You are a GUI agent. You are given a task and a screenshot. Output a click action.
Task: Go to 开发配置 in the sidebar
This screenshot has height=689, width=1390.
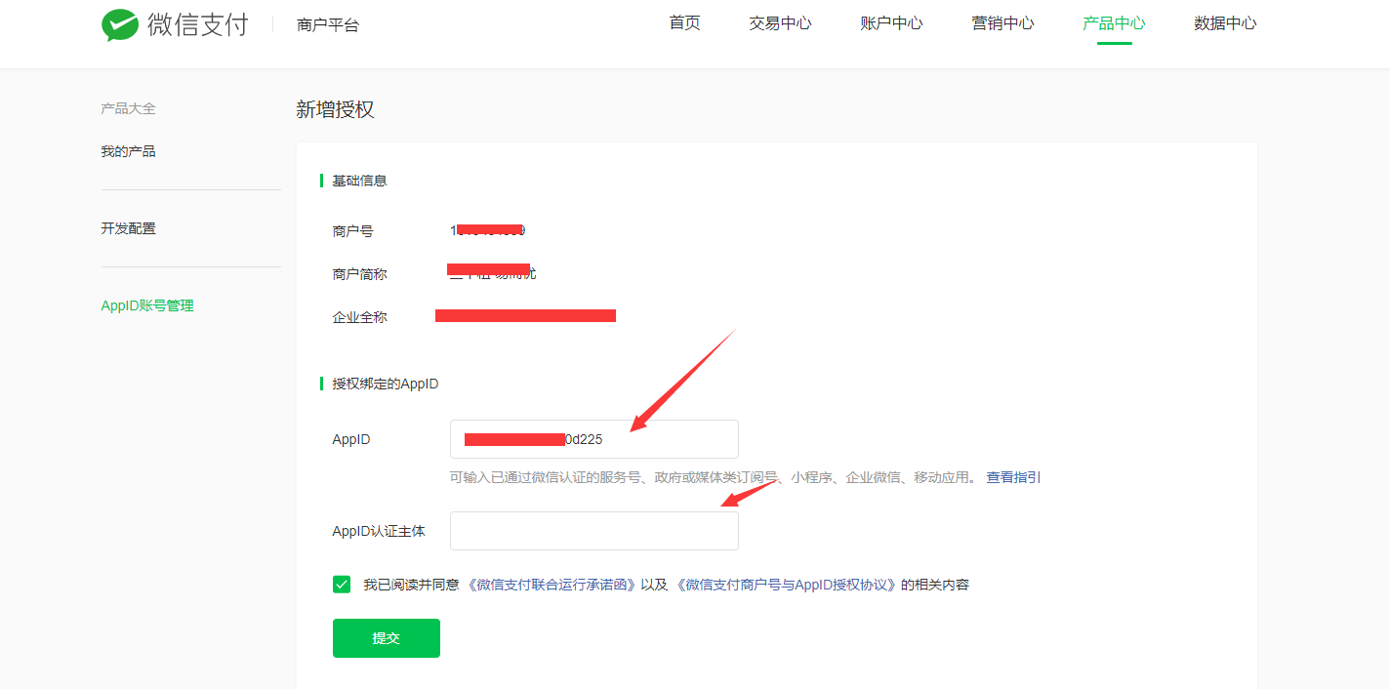click(x=128, y=228)
